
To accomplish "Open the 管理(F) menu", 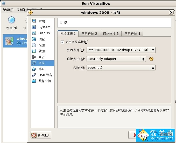I will point(8,10).
